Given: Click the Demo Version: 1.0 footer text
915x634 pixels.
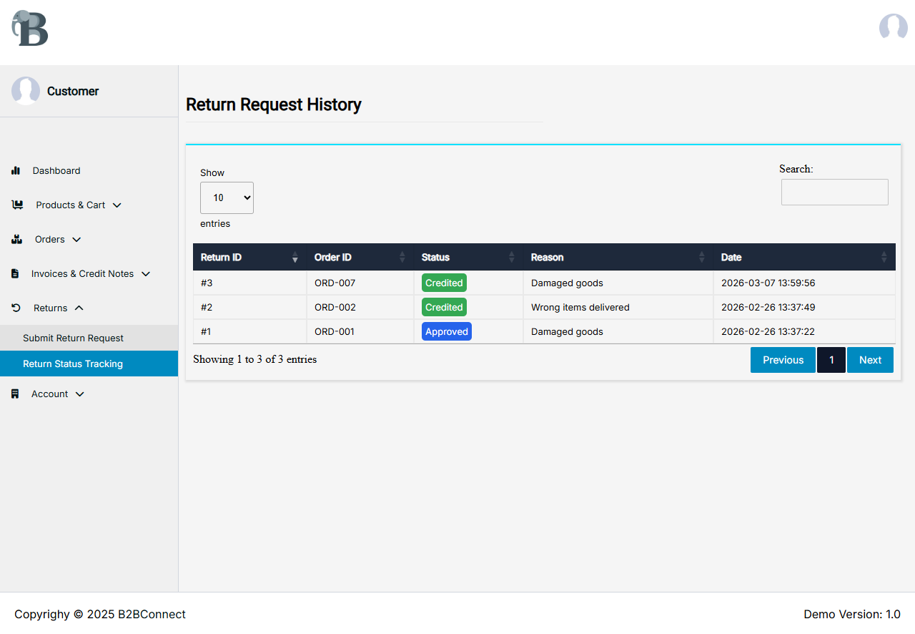Looking at the screenshot, I should [852, 614].
